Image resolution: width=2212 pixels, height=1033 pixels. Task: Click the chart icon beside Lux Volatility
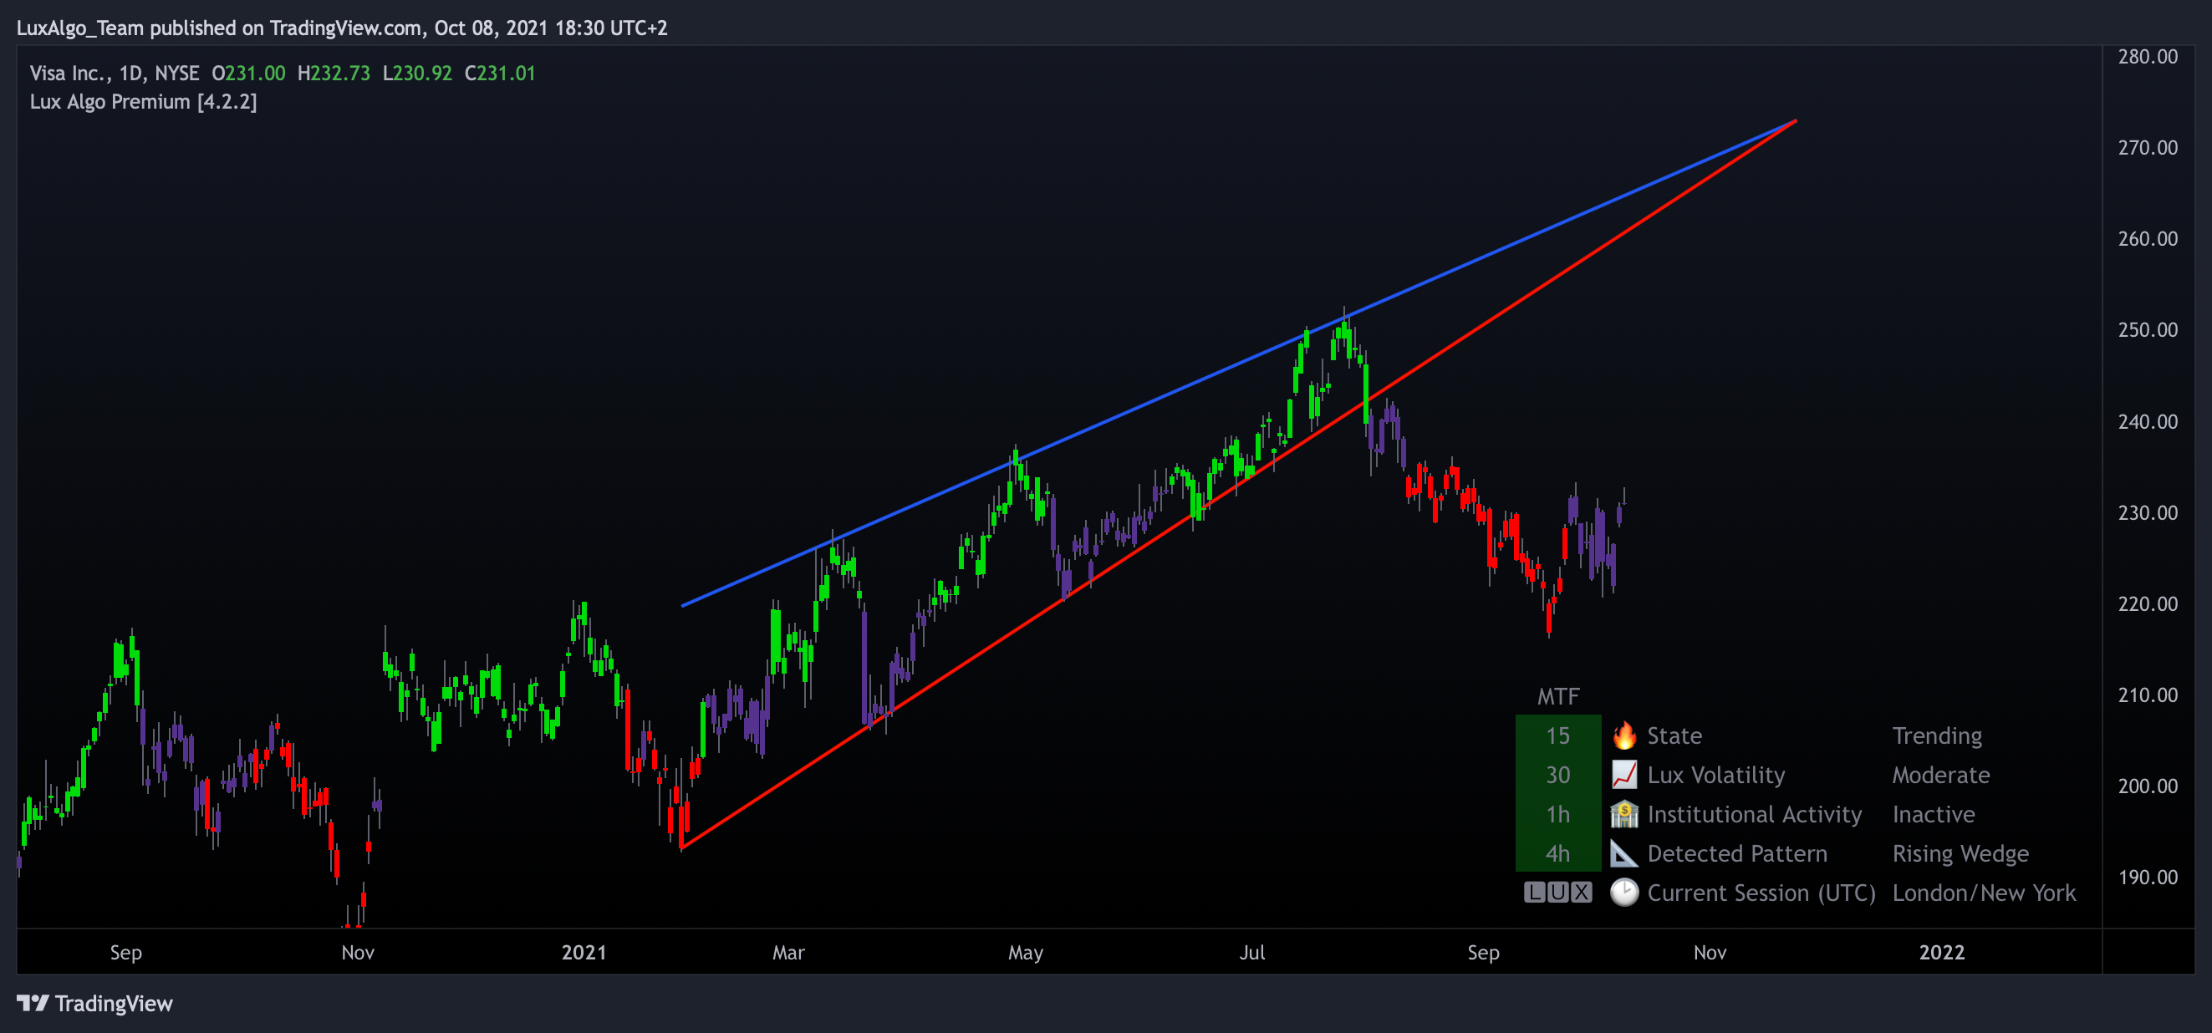pyautogui.click(x=1623, y=776)
